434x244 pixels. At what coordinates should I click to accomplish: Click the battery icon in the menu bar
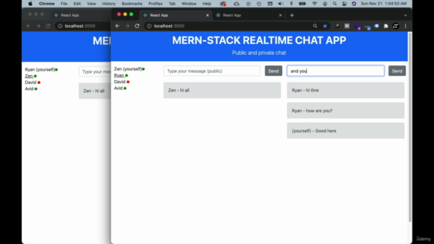point(302,3)
